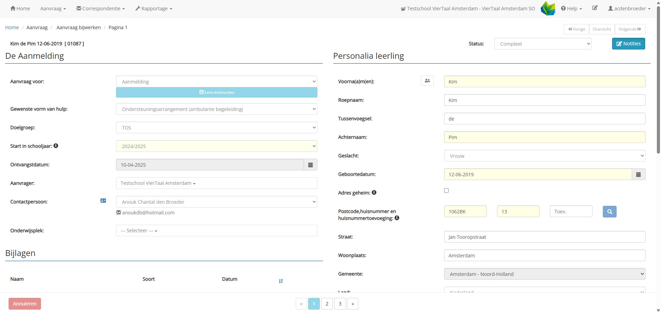Click the Tussenvoegsel input field
Screen dimensions: 661x313
545,119
